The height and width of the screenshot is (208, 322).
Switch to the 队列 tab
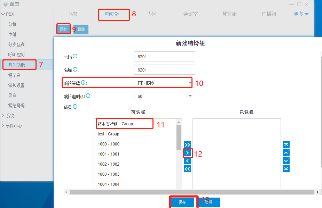151,14
